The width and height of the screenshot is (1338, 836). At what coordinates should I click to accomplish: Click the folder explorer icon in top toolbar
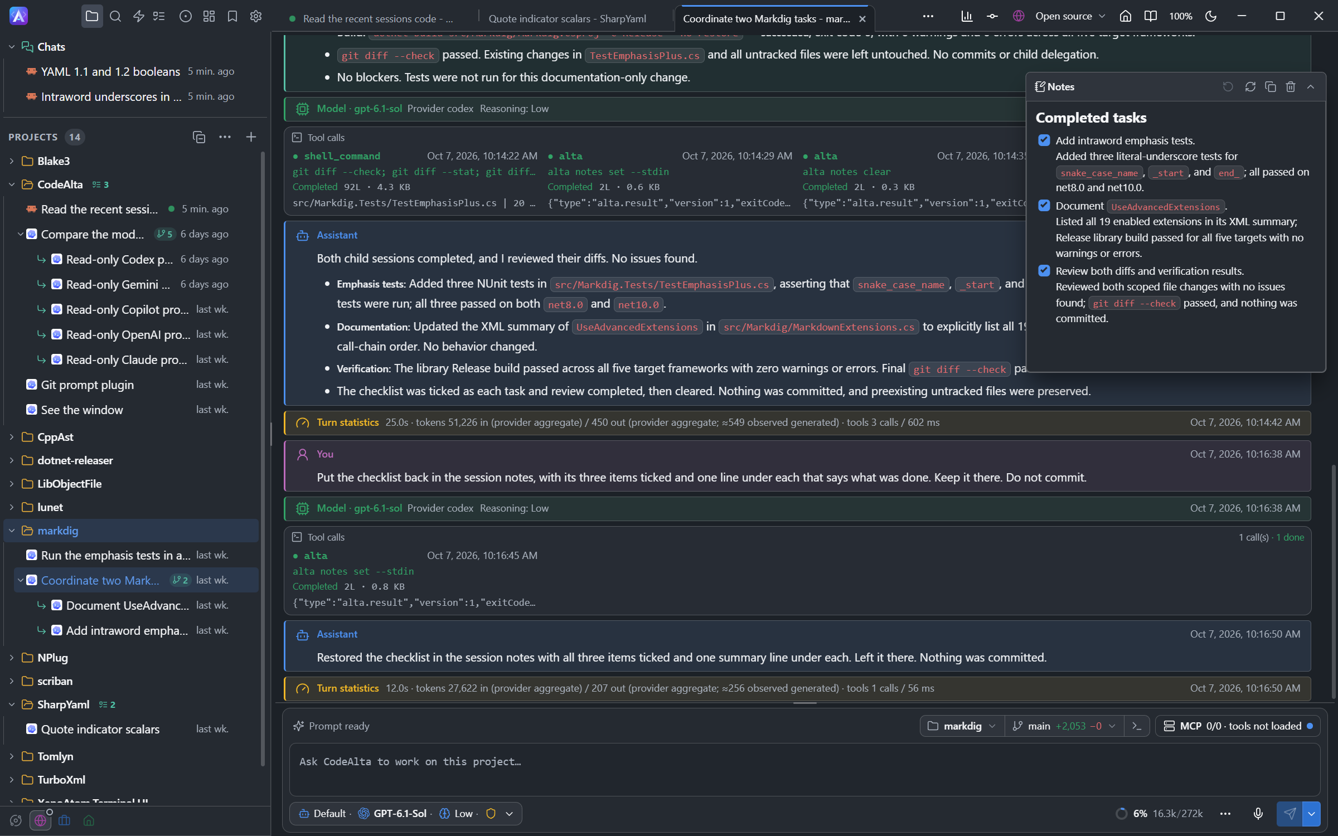tap(92, 16)
